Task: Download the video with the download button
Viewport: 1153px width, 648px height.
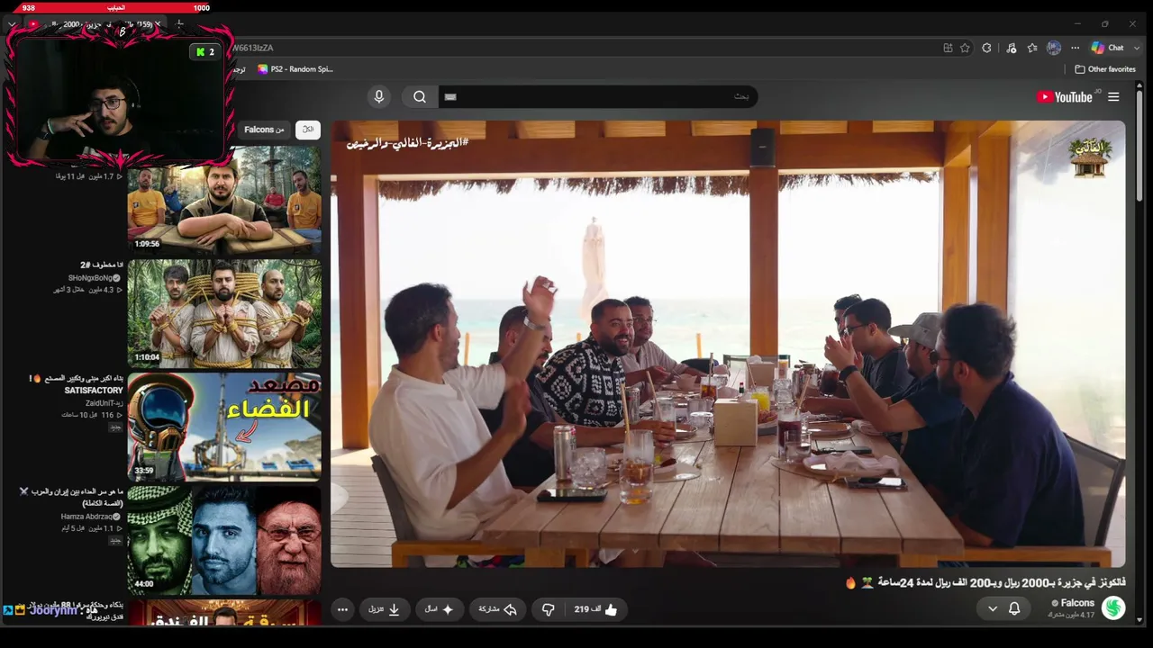Action: click(385, 609)
